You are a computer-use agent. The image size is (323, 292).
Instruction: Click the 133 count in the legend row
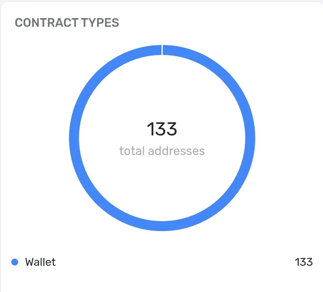[x=304, y=262]
